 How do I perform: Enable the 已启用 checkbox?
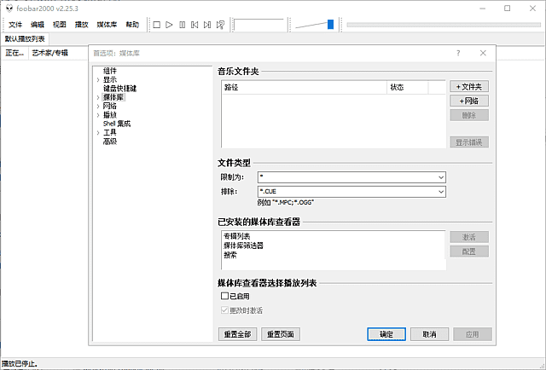[225, 296]
